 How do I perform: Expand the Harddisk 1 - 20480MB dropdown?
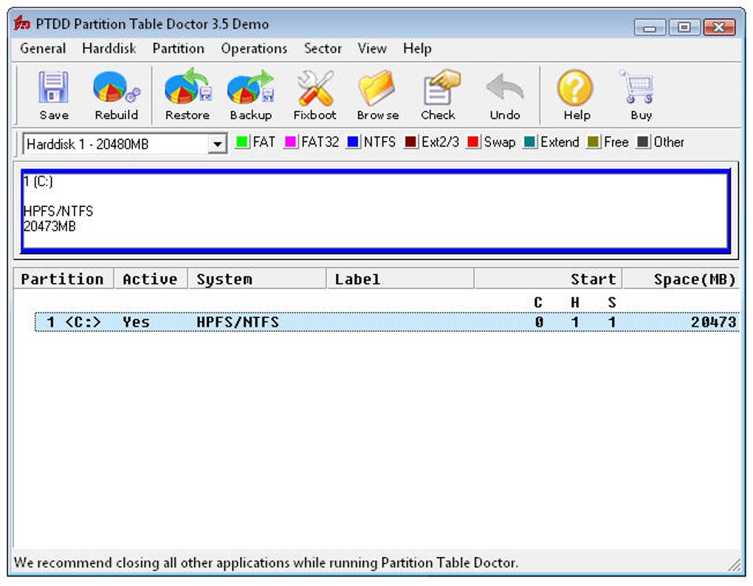coord(218,144)
